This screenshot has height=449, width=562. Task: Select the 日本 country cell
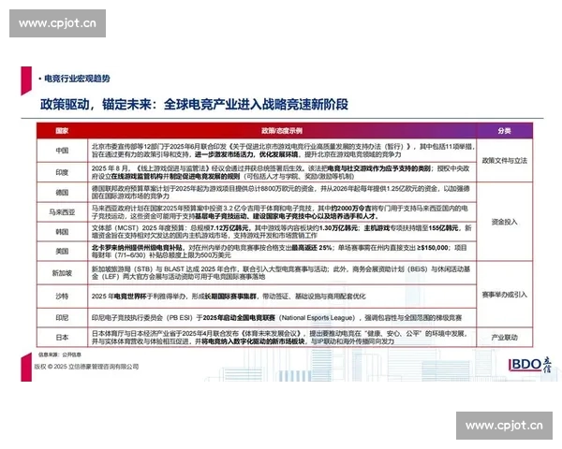(62, 337)
